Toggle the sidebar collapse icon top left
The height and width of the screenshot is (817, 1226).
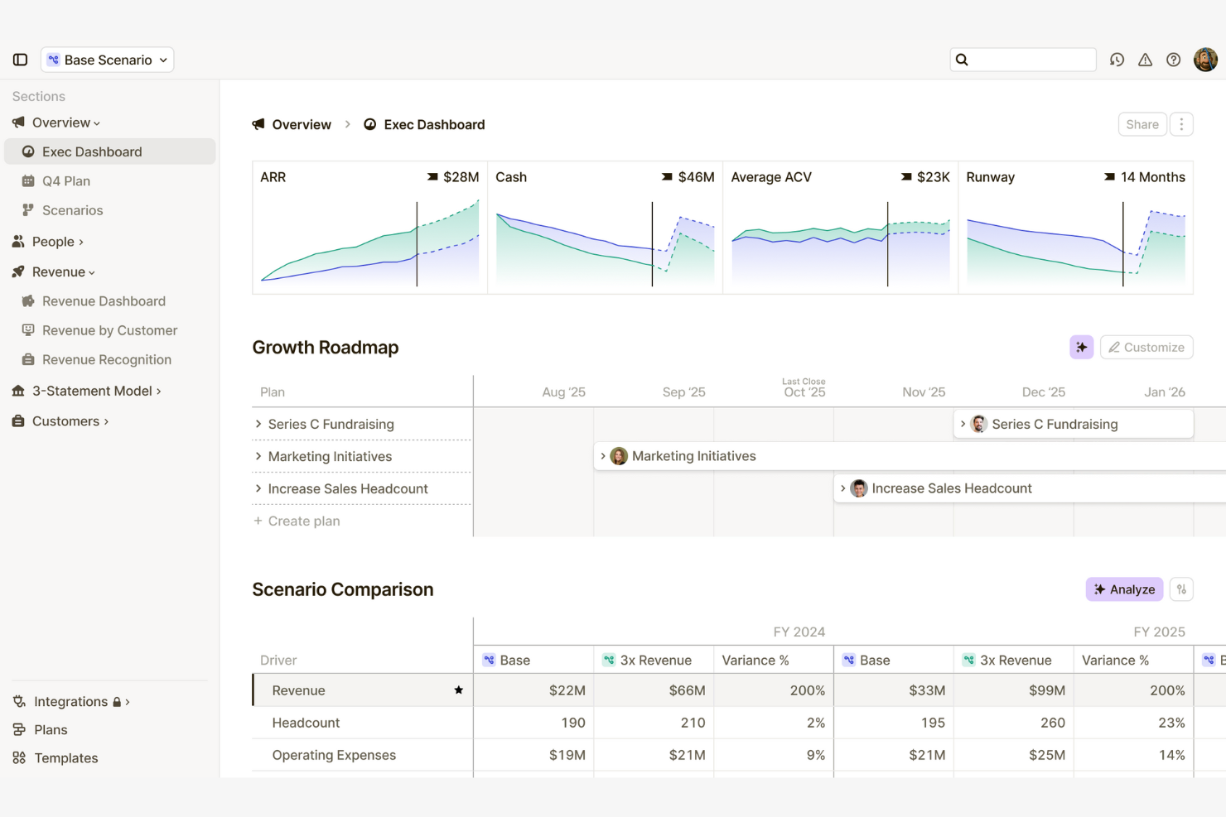pos(20,59)
